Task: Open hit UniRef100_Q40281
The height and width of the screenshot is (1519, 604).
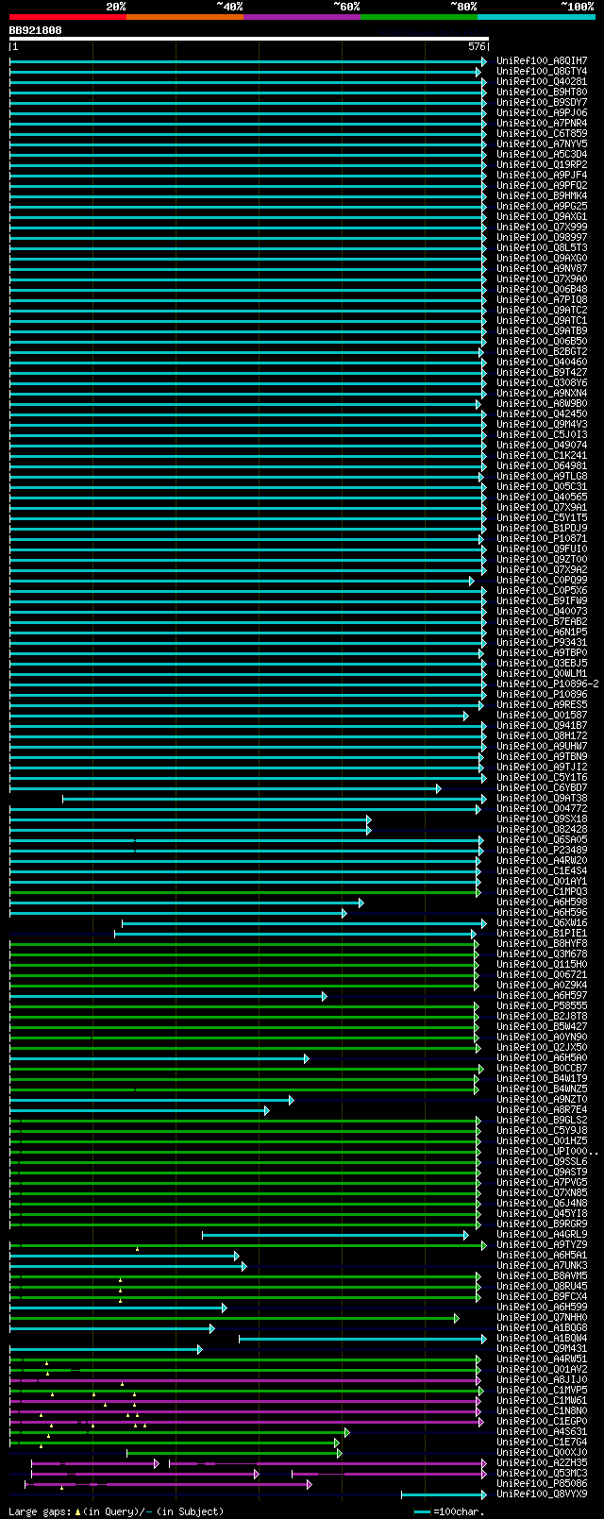Action: 542,81
